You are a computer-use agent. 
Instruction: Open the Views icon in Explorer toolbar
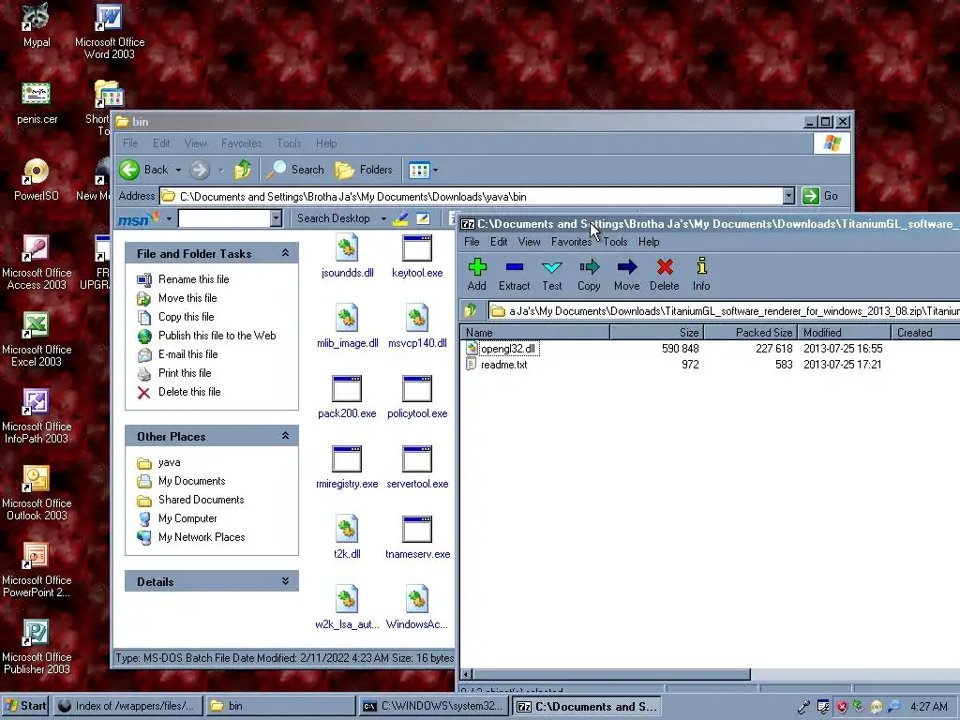419,170
